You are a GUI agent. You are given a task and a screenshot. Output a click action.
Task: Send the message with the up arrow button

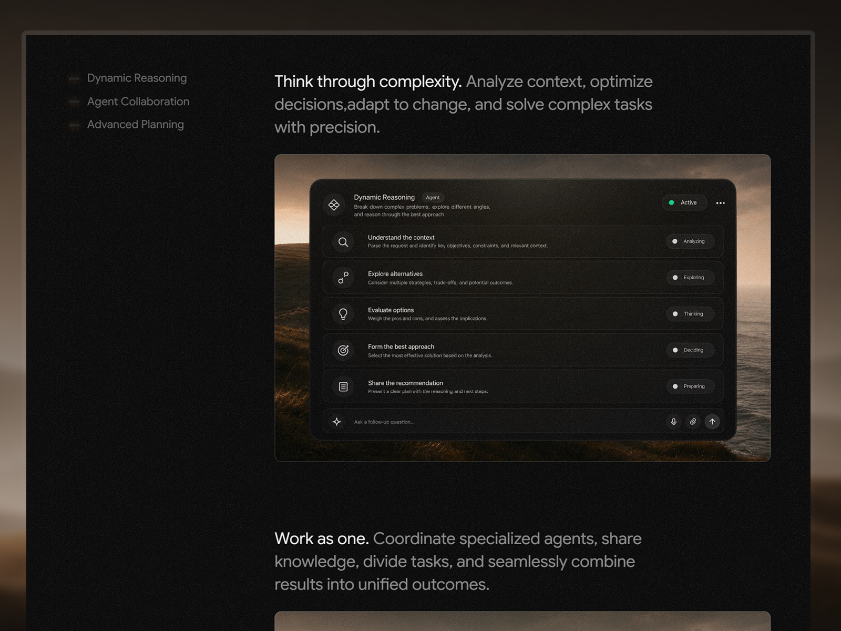click(x=712, y=422)
